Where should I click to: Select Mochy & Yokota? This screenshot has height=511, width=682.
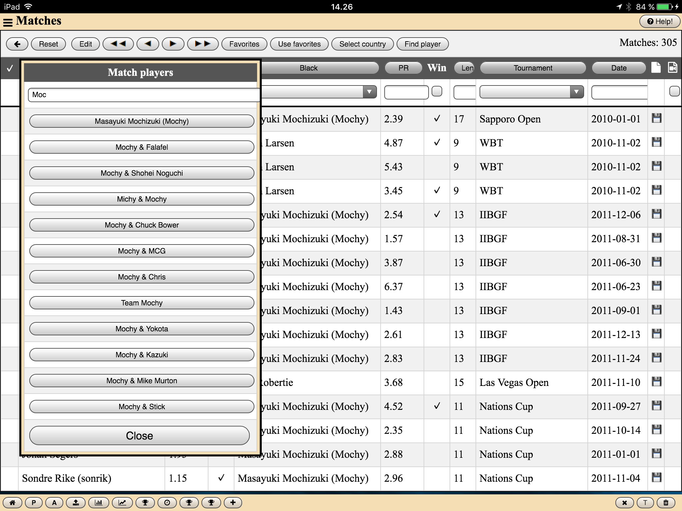coord(142,329)
